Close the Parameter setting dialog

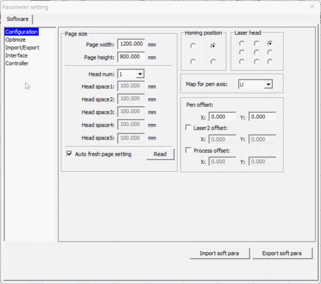(x=312, y=7)
